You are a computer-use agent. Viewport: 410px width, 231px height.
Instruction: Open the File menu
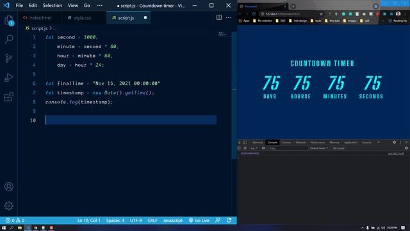pos(19,5)
